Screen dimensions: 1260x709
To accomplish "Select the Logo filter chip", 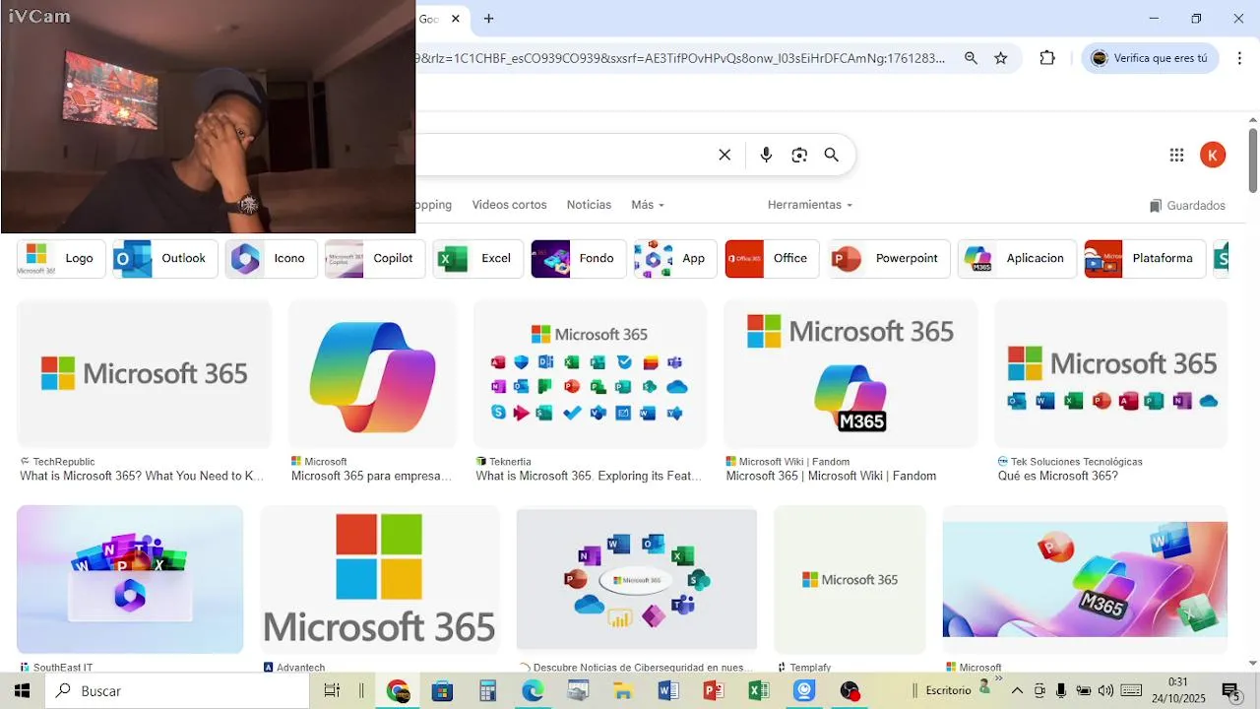I will [61, 258].
